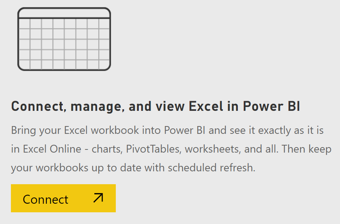Click the phrase Then keep in the description

tap(306, 149)
